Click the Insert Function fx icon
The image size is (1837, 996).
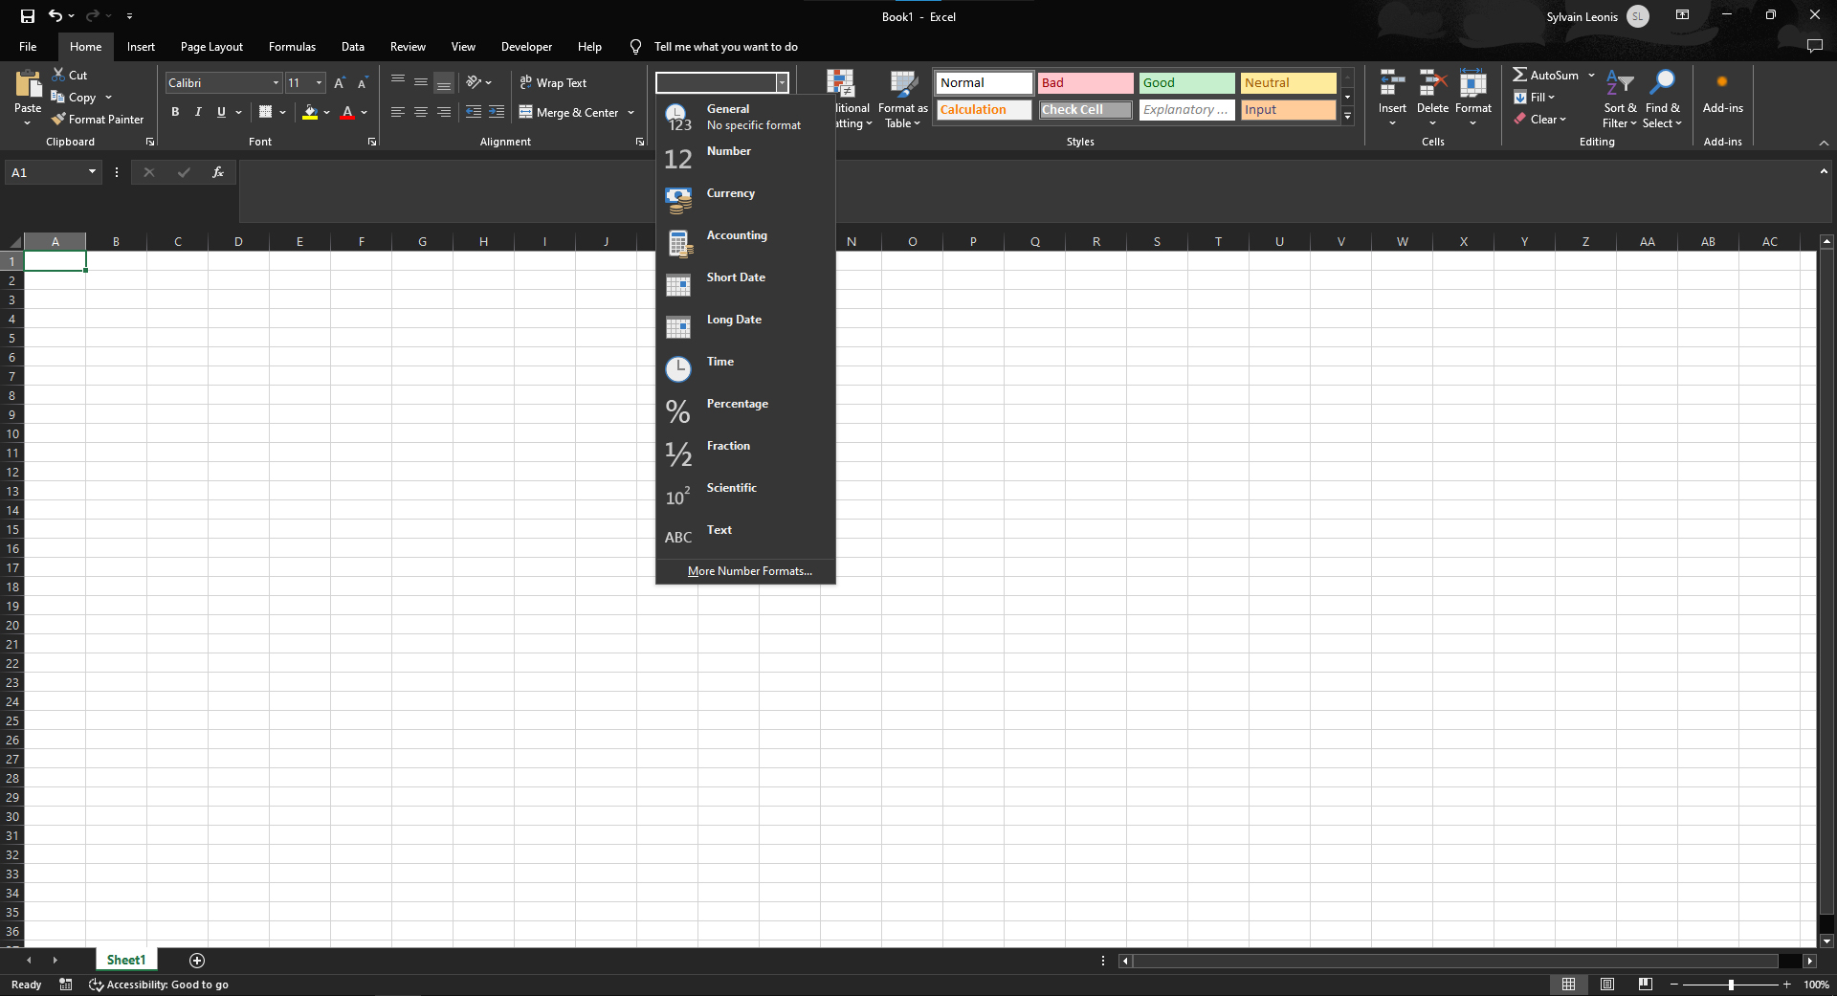[218, 172]
